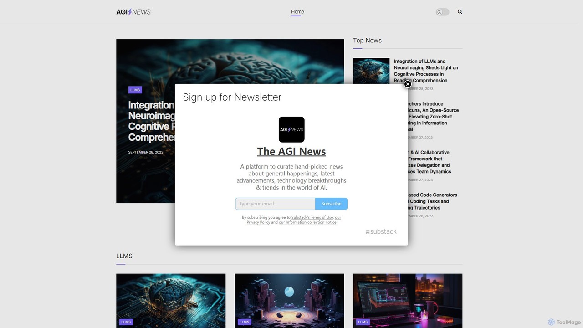Click the Substack logo in popup
This screenshot has width=583, height=328.
tap(381, 231)
